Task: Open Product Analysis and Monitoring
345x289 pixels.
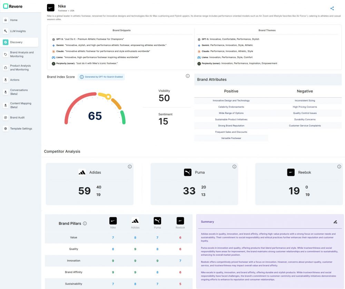Action: (20, 68)
